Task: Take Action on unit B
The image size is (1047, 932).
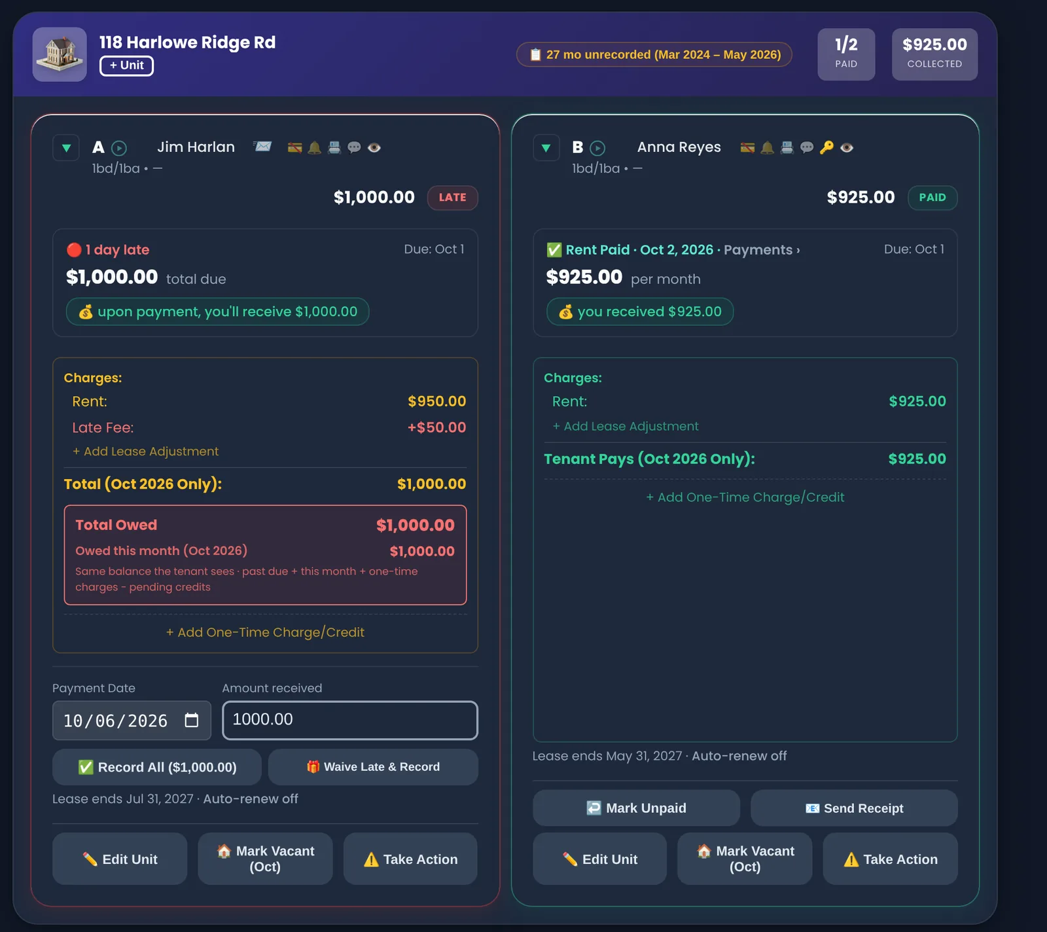Action: coord(890,859)
